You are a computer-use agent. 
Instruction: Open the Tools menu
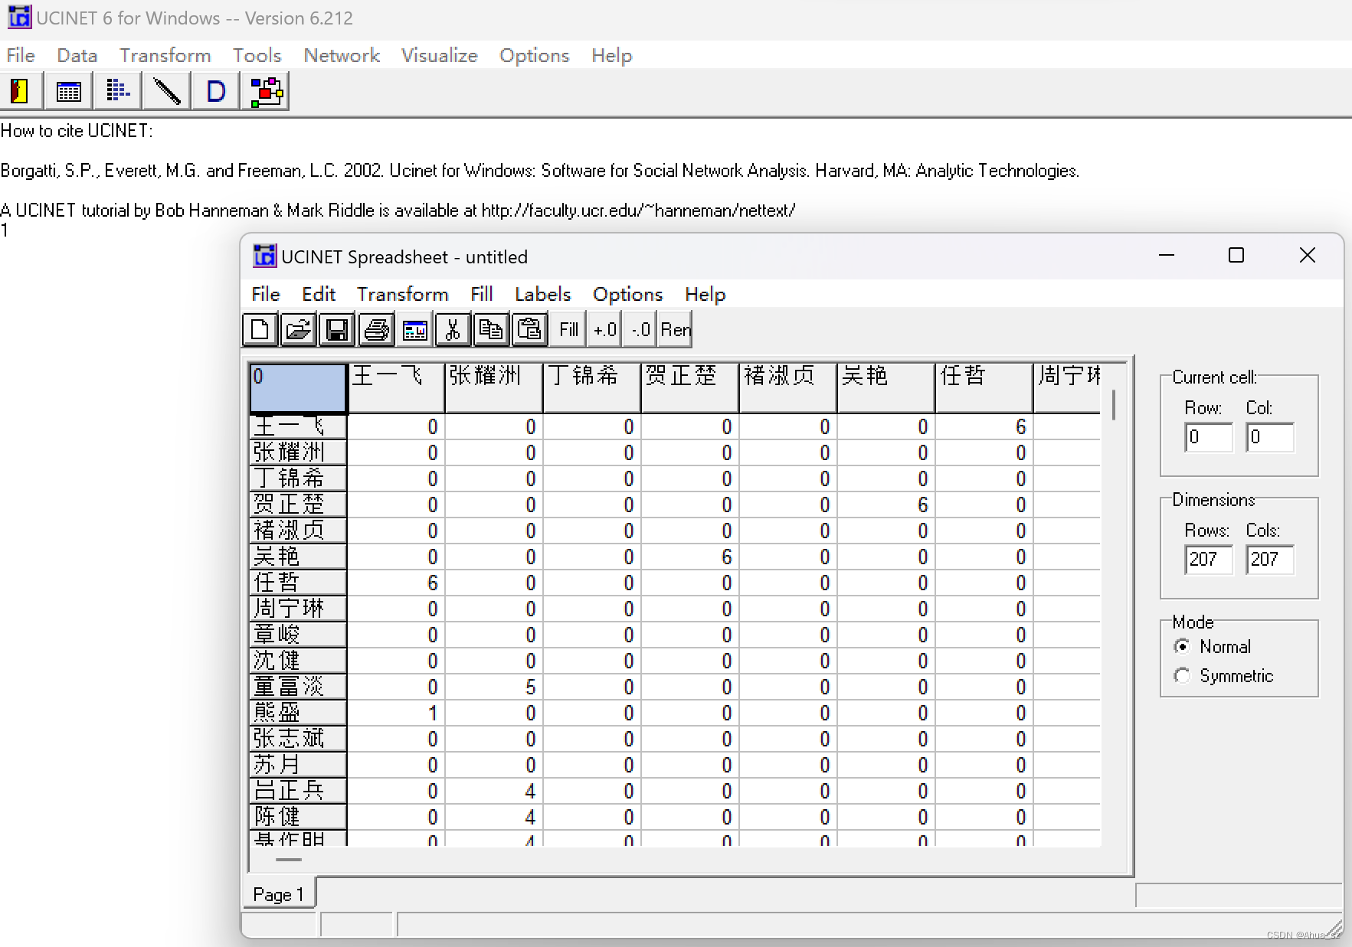[x=257, y=55]
